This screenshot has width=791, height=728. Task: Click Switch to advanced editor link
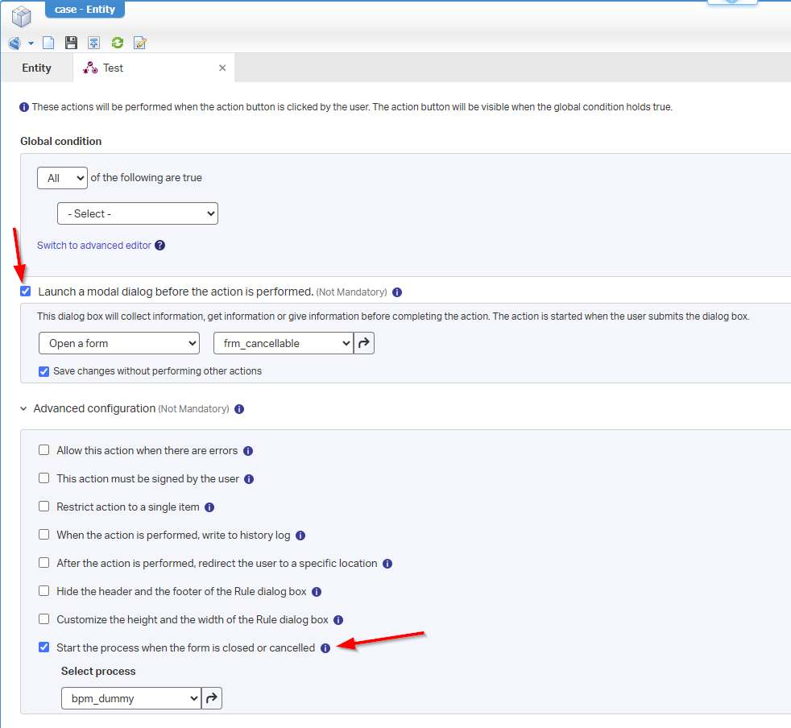[94, 246]
